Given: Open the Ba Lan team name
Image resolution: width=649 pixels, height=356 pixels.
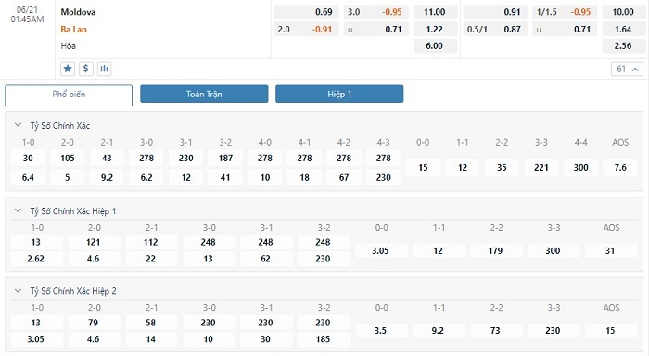Looking at the screenshot, I should coord(73,30).
